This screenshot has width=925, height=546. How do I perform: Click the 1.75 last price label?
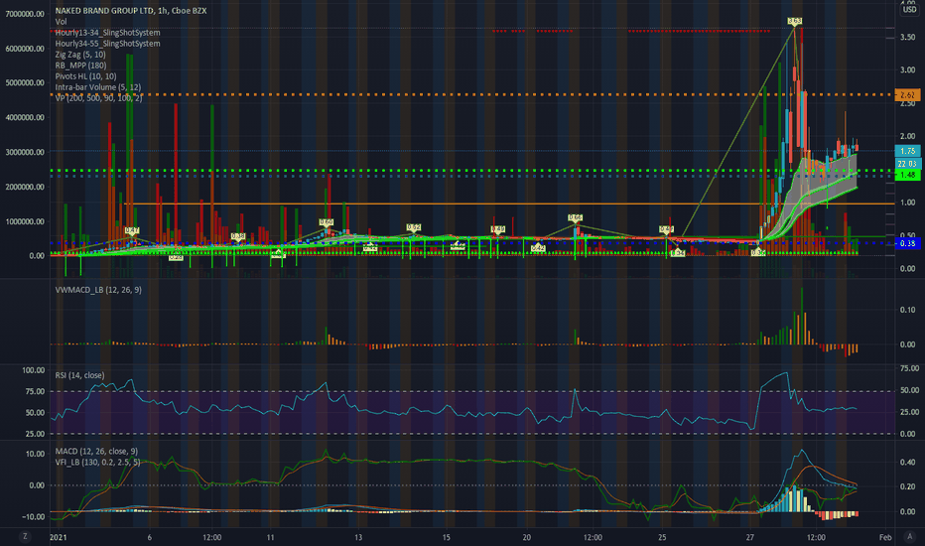tap(907, 151)
